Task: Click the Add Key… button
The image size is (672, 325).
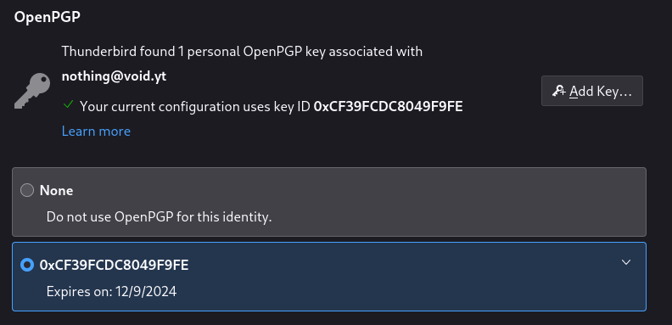Action: 592,91
